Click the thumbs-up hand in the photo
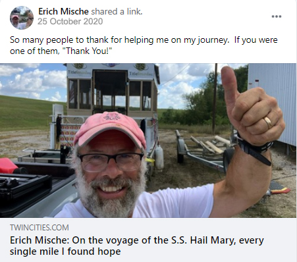 252,105
